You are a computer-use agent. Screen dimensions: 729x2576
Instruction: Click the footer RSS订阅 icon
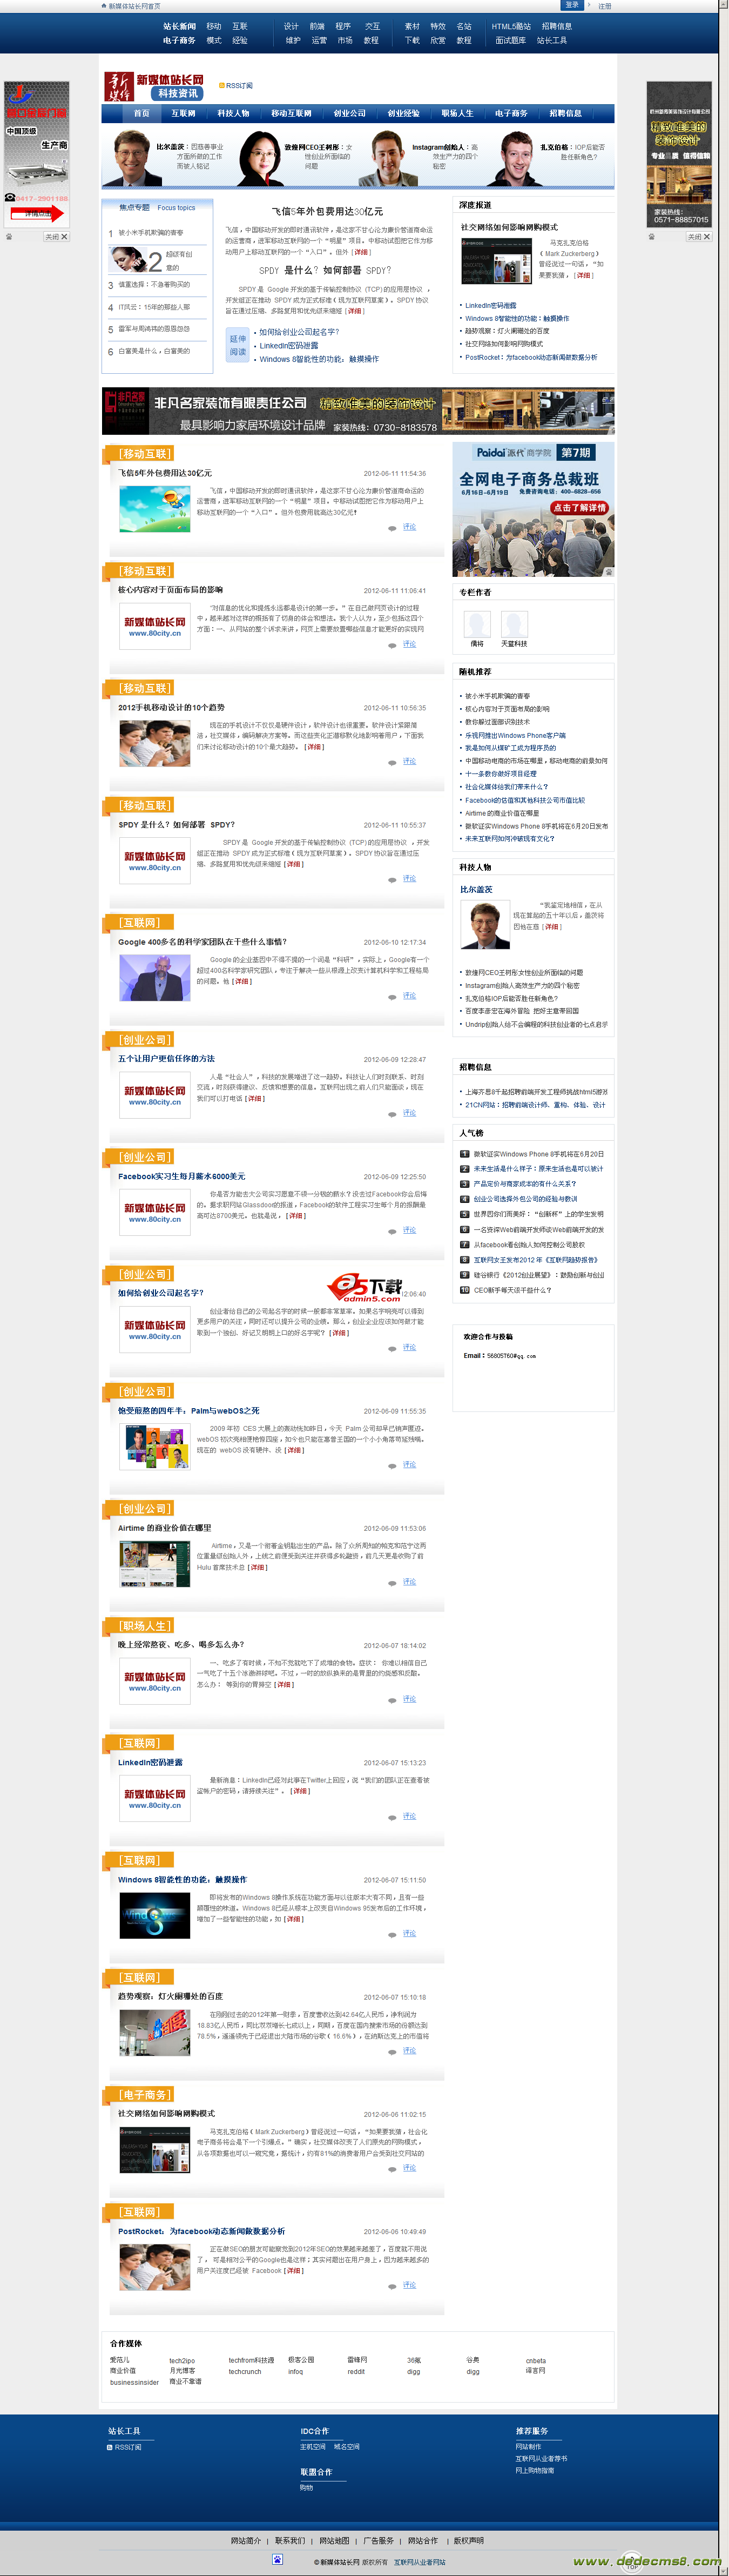coord(110,2447)
